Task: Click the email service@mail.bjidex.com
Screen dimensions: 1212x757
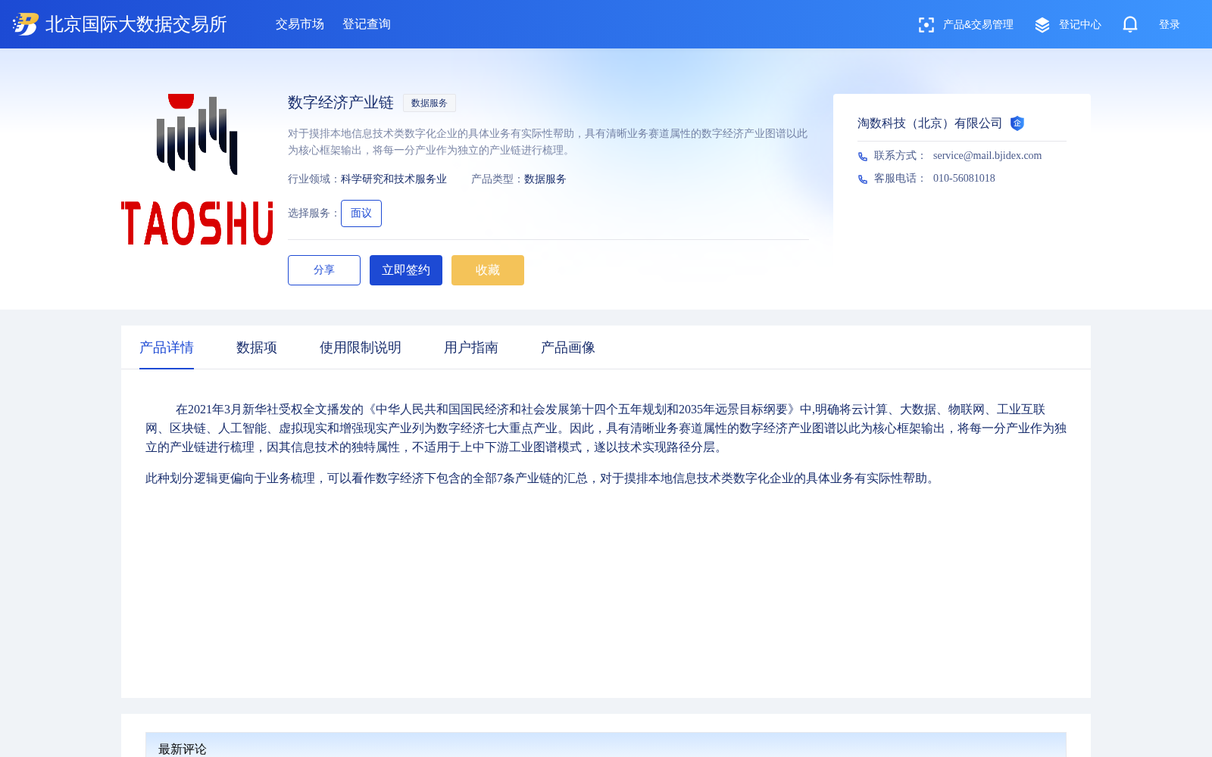Action: 987,155
